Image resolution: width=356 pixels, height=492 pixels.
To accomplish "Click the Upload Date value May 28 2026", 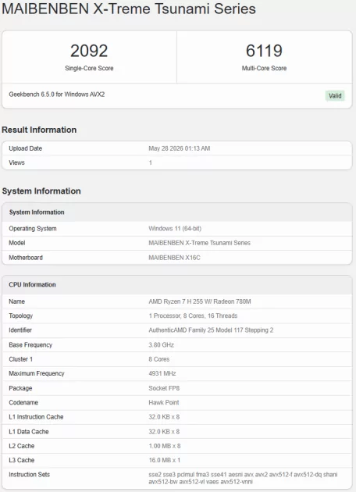I will click(180, 148).
